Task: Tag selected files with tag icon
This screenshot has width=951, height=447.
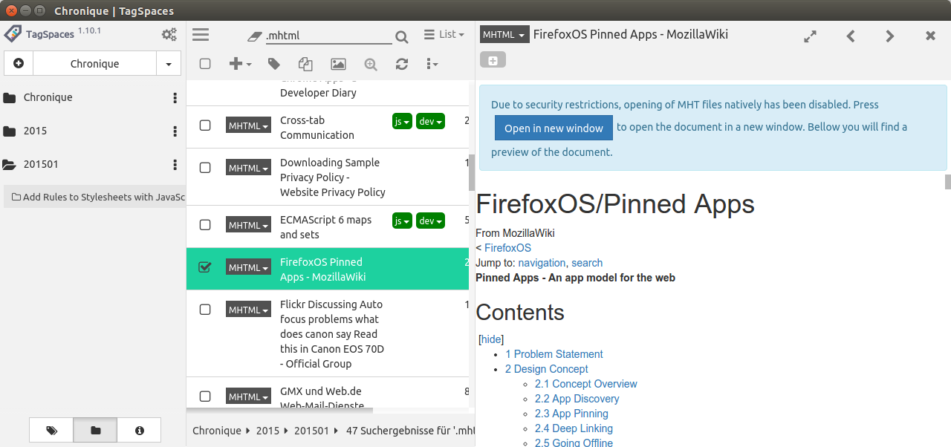Action: coord(274,64)
